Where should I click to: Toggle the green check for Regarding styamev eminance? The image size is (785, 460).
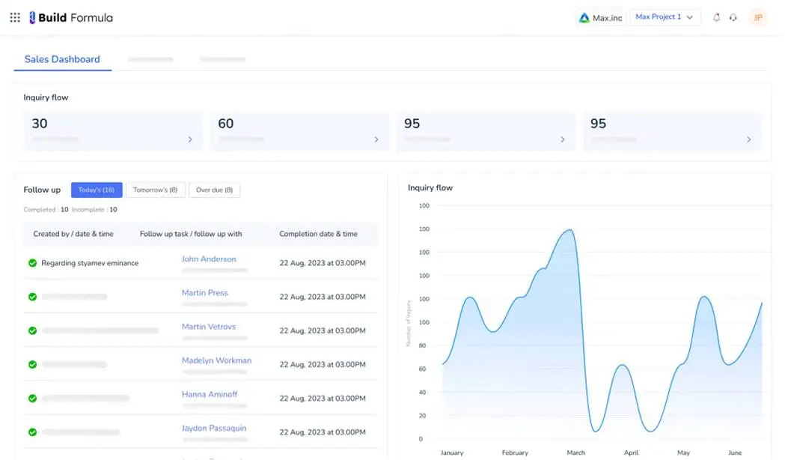click(32, 263)
